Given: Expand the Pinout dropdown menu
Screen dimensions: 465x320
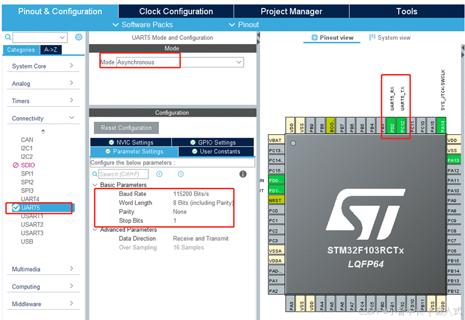Looking at the screenshot, I should pyautogui.click(x=244, y=25).
